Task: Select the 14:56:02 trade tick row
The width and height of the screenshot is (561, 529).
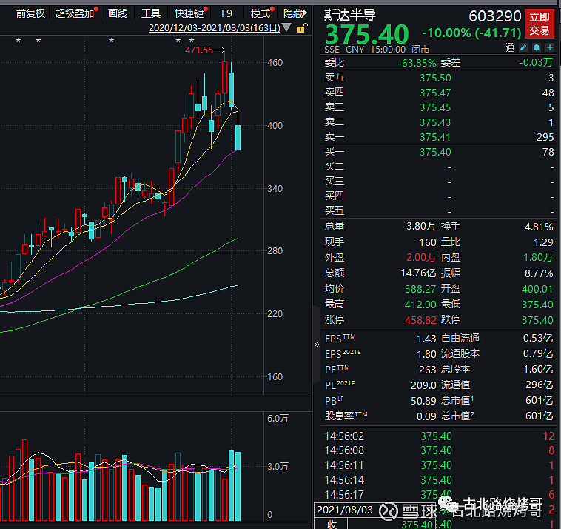Action: click(439, 436)
